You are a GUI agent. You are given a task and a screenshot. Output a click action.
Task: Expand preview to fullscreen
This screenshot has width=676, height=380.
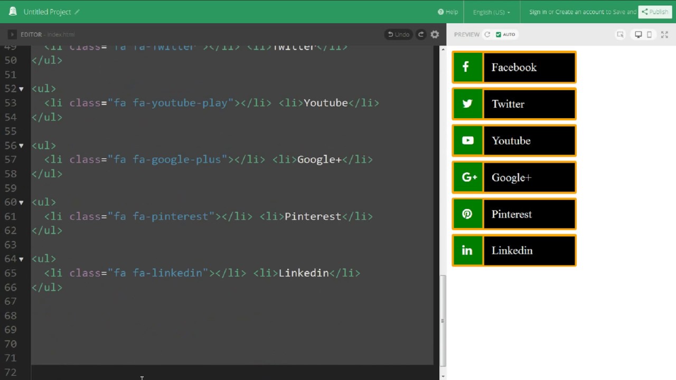(664, 34)
